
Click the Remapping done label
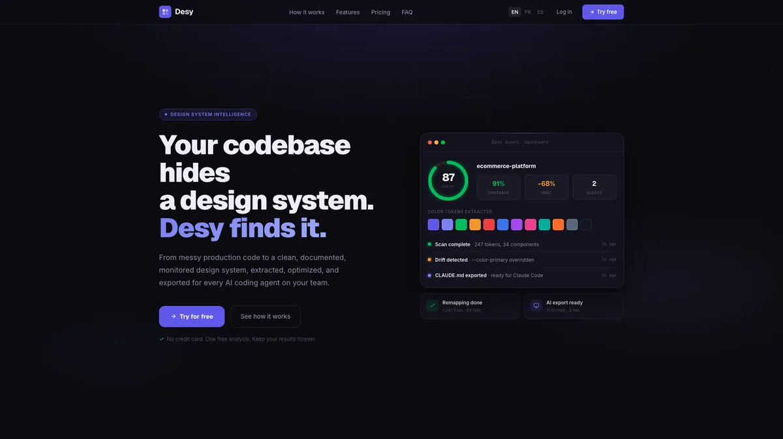pos(463,303)
